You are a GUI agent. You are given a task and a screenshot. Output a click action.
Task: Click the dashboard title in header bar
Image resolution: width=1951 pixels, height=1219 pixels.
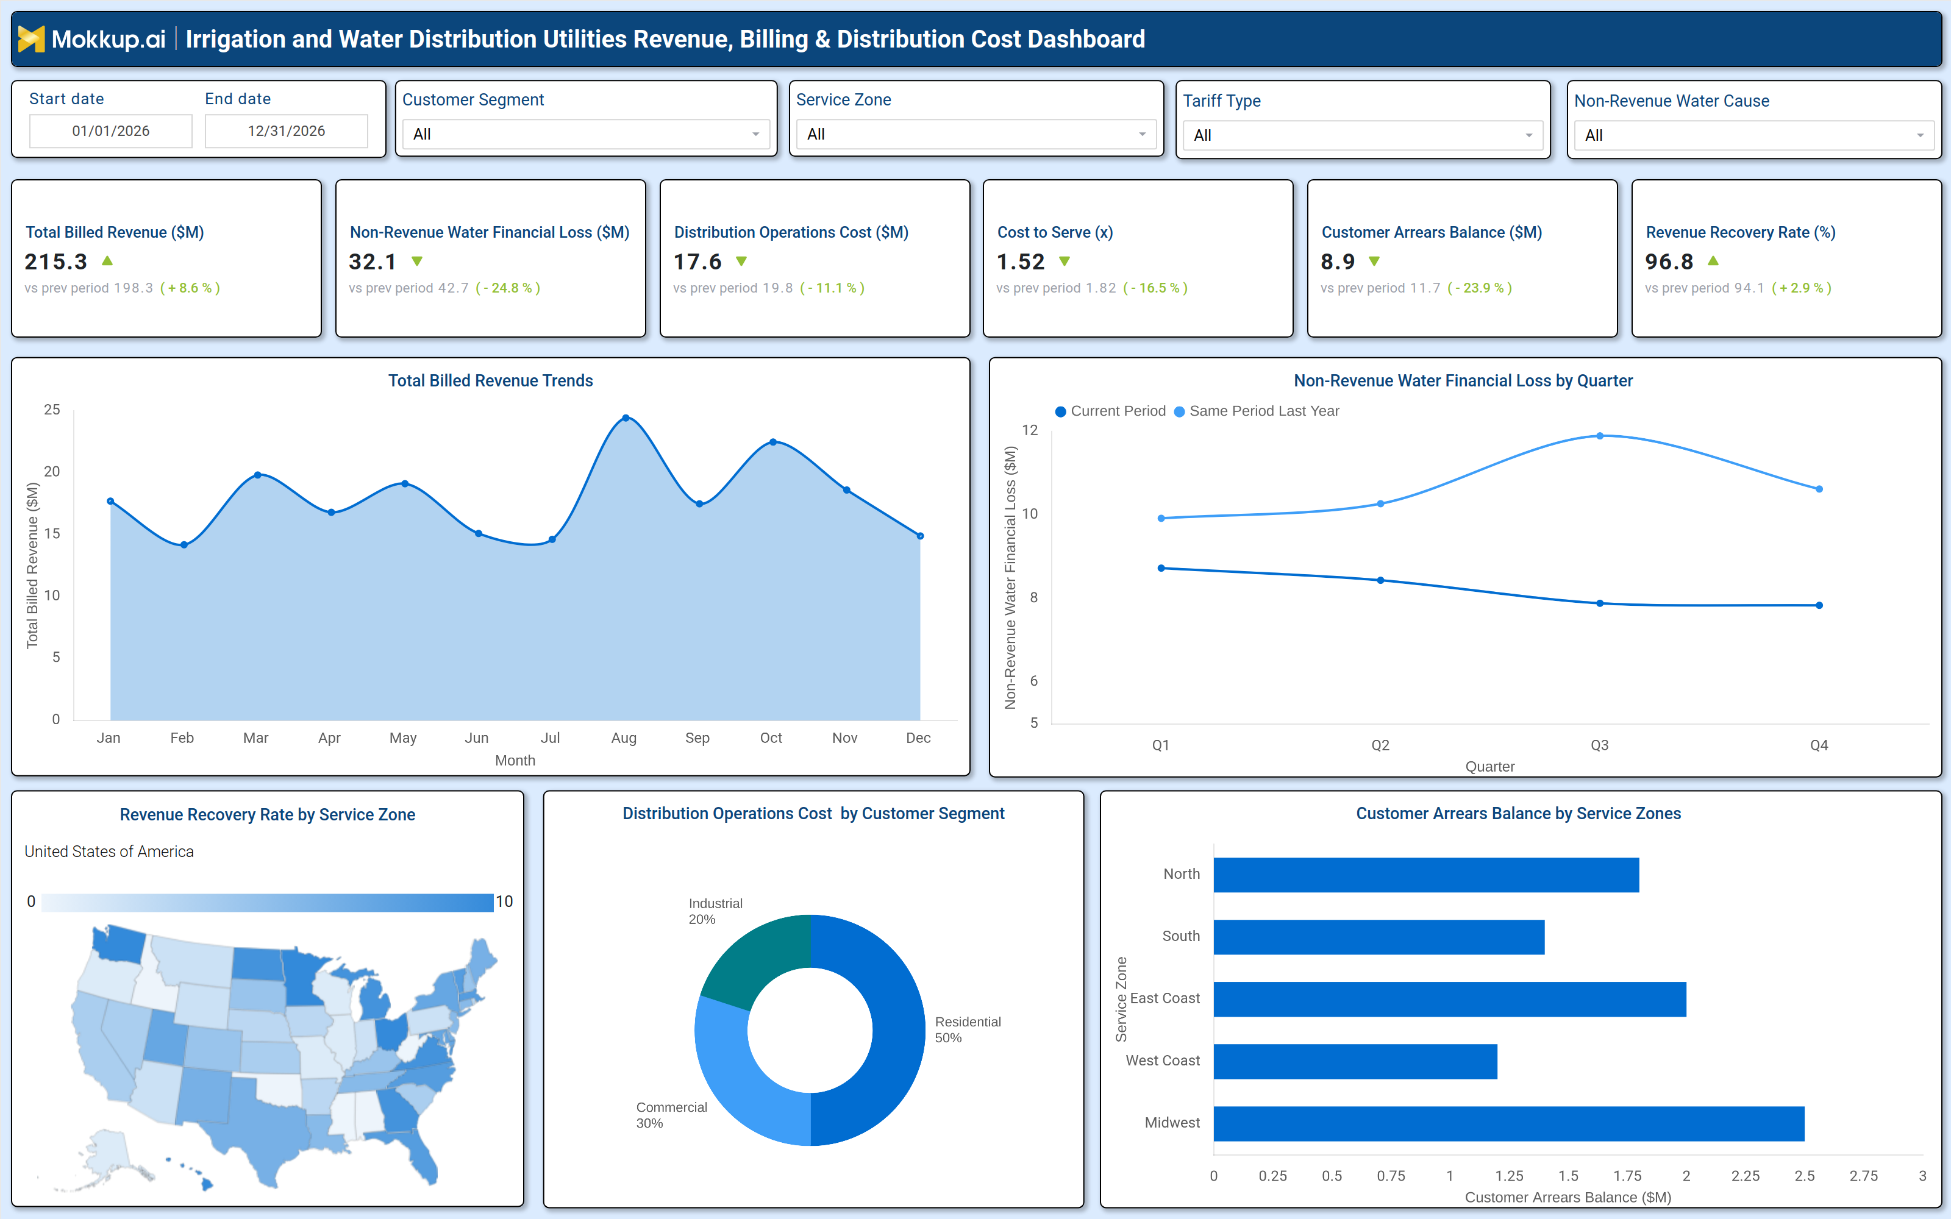pos(665,38)
